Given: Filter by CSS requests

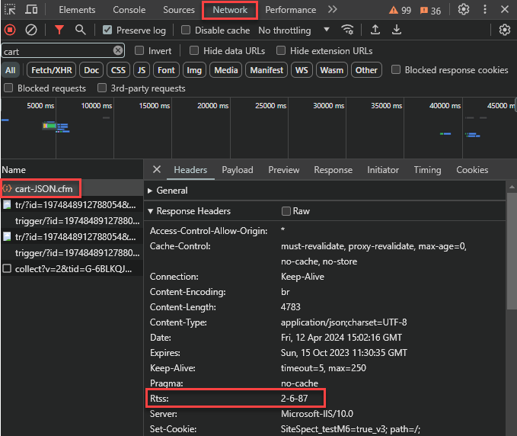Looking at the screenshot, I should 118,70.
